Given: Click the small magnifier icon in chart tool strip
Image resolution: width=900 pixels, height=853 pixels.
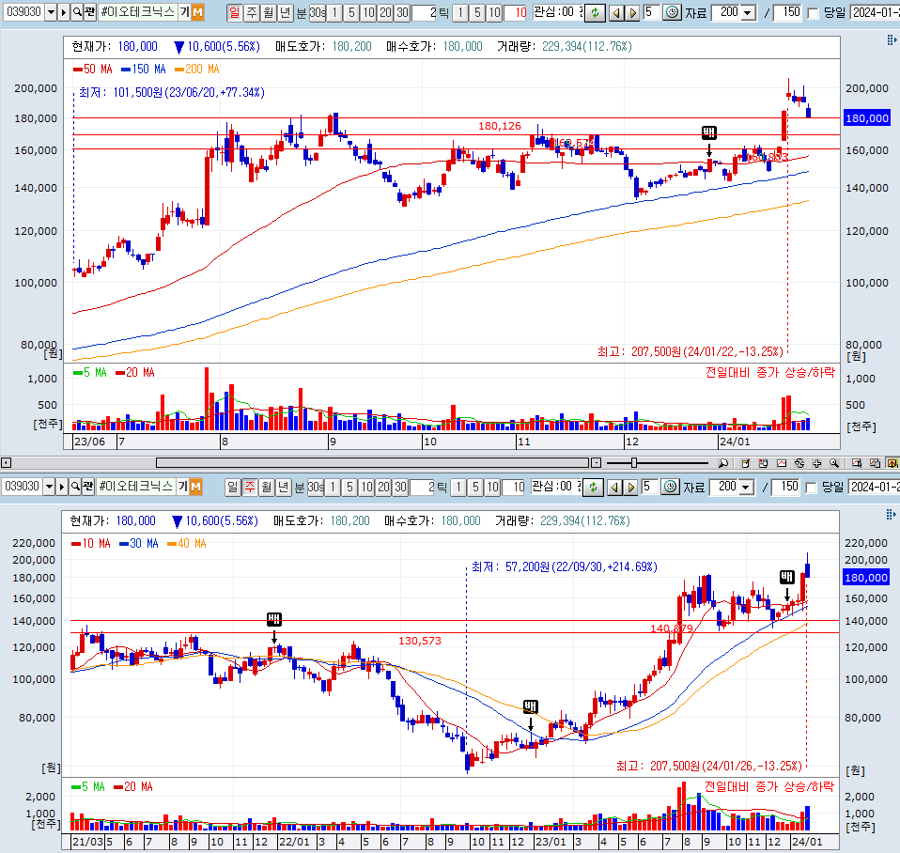Looking at the screenshot, I should coord(834,462).
